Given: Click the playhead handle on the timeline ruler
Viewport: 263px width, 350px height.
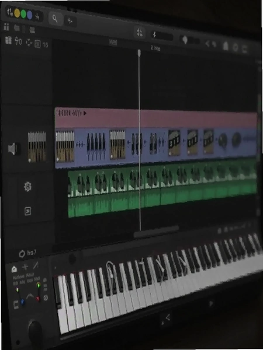Looking at the screenshot, I should [x=139, y=52].
